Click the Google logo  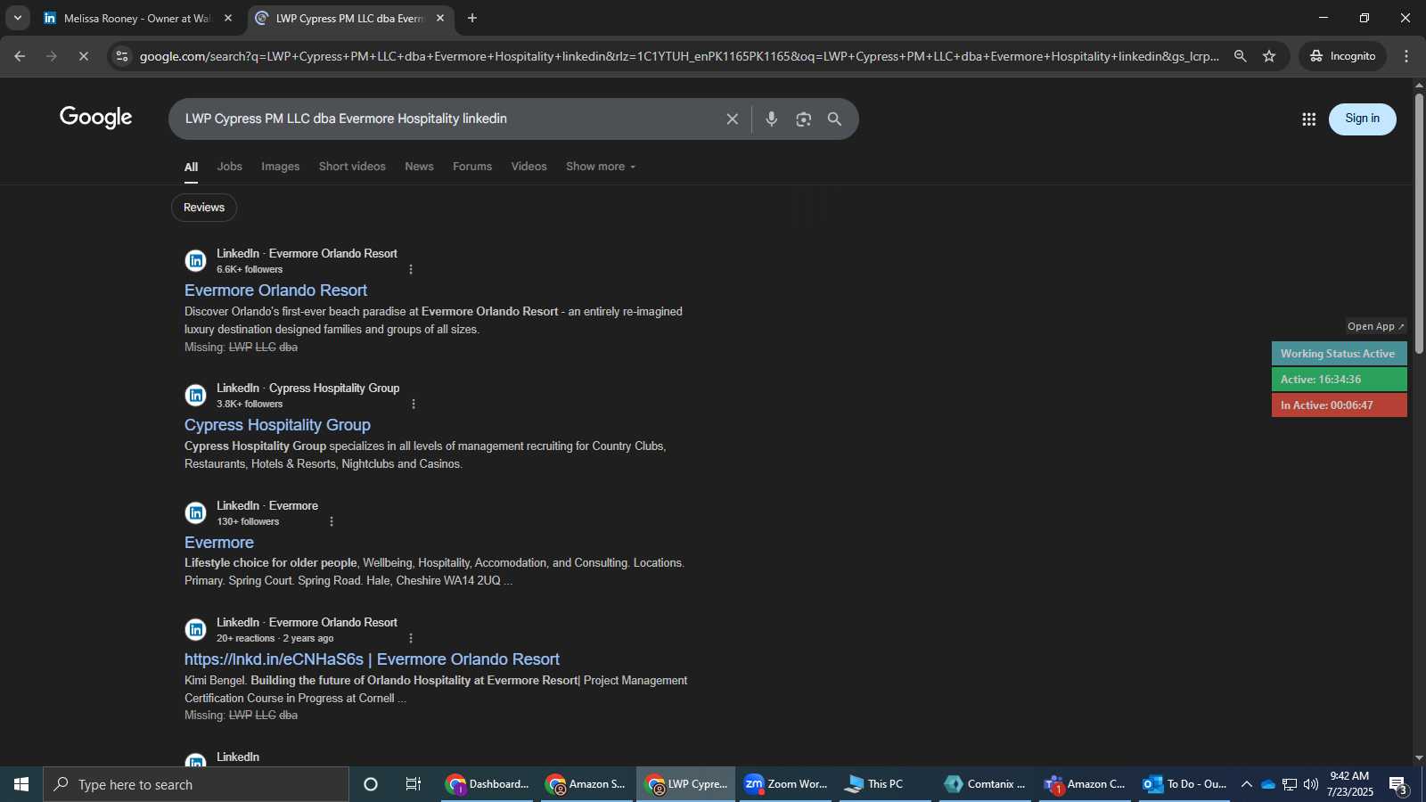[x=96, y=118]
